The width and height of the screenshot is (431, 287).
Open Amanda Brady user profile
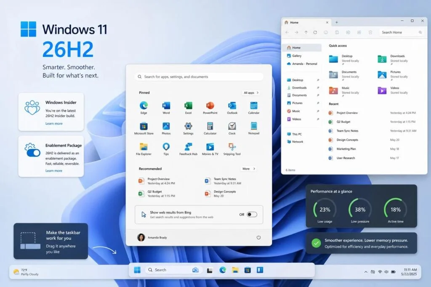pyautogui.click(x=152, y=237)
